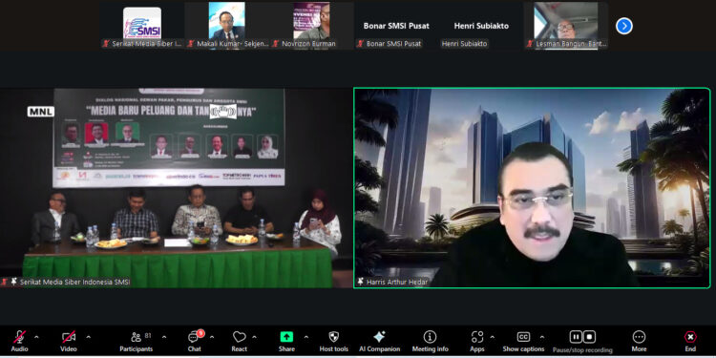The image size is (716, 358).
Task: Click the Henri Subiakto name label below the tile
Action: click(x=464, y=44)
